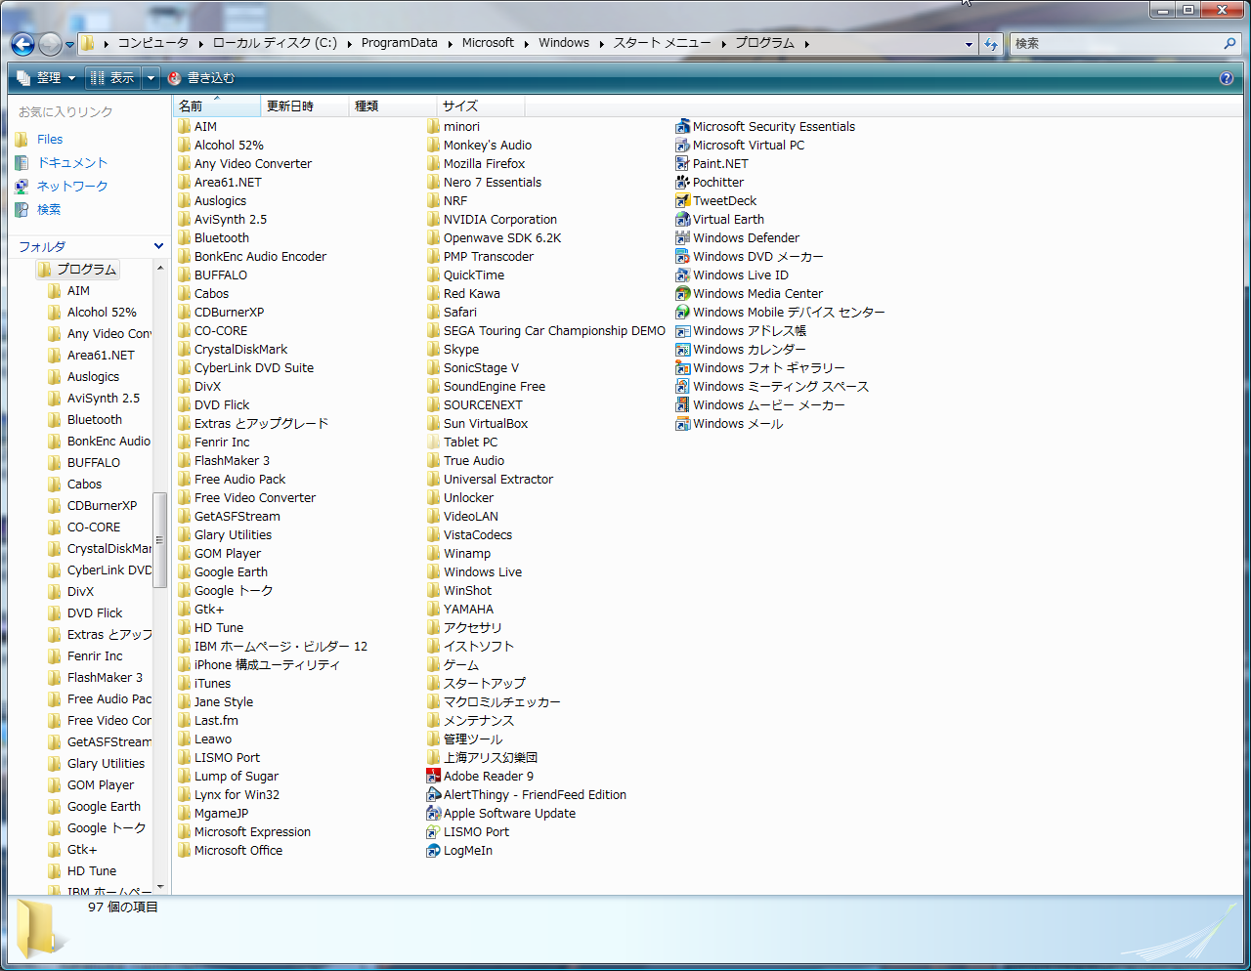Click the back navigation arrow

pyautogui.click(x=22, y=44)
